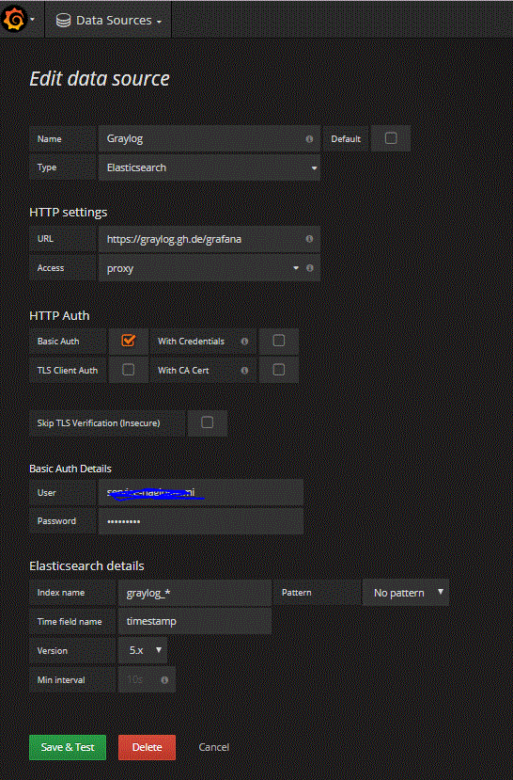Click the Cancel link
This screenshot has height=780, width=513.
(x=214, y=747)
